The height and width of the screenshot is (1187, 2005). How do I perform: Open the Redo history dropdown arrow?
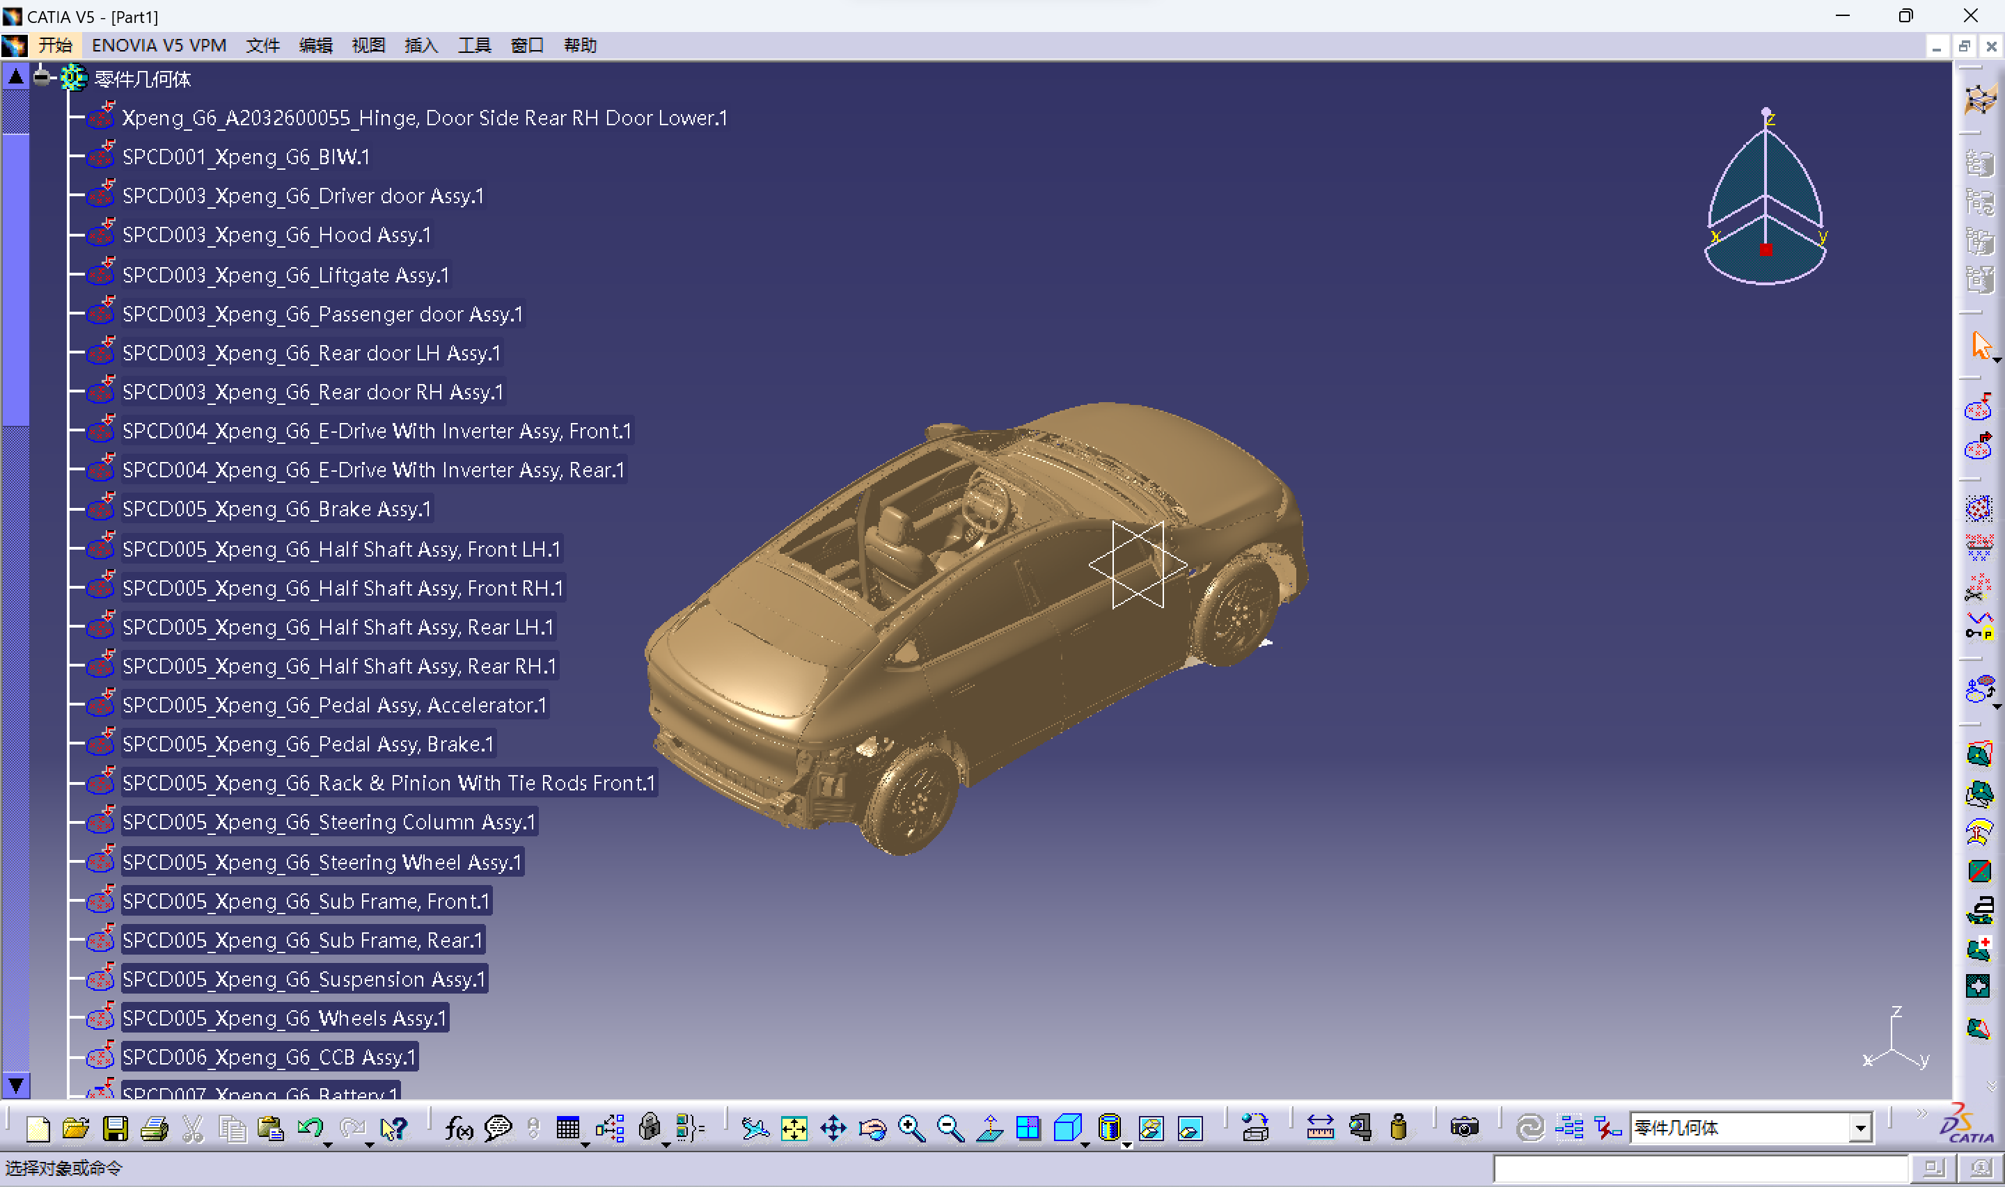coord(370,1145)
